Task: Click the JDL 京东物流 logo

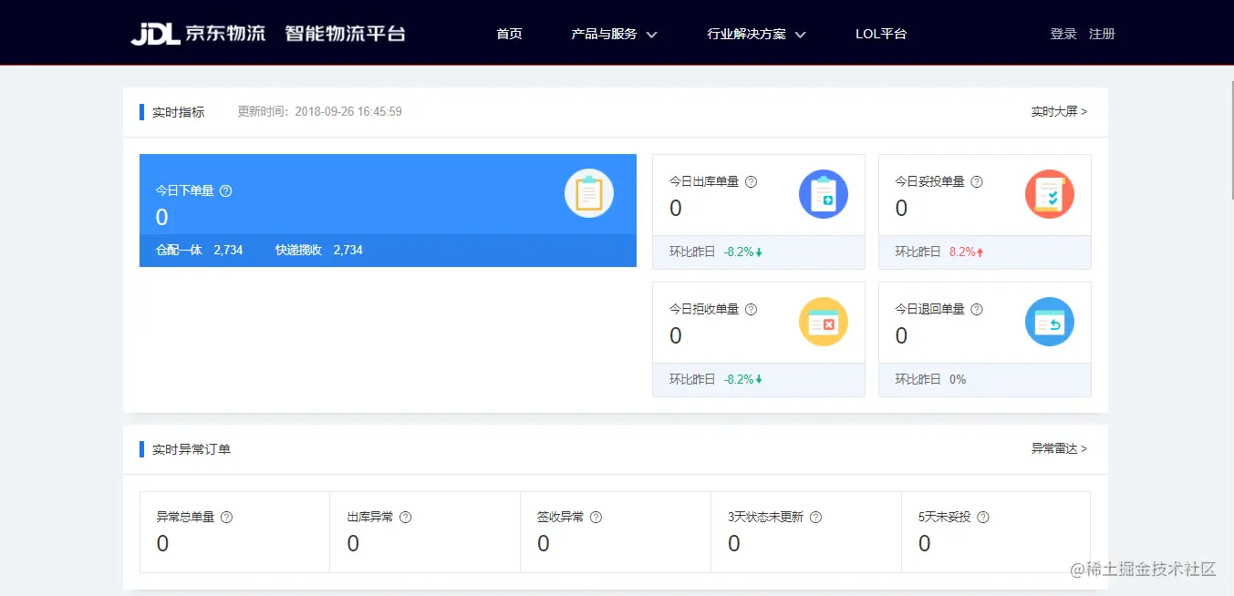Action: [x=198, y=34]
